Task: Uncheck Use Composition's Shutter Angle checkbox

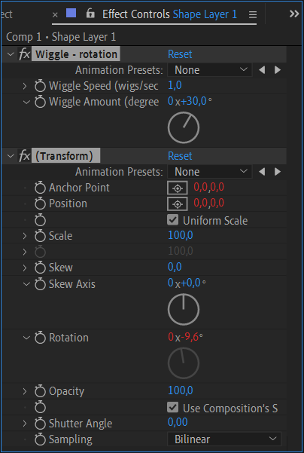Action: [x=172, y=408]
